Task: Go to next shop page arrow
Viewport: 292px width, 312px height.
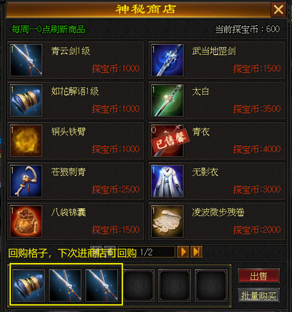Action: (183, 252)
